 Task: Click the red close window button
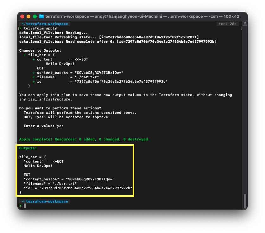click(22, 16)
